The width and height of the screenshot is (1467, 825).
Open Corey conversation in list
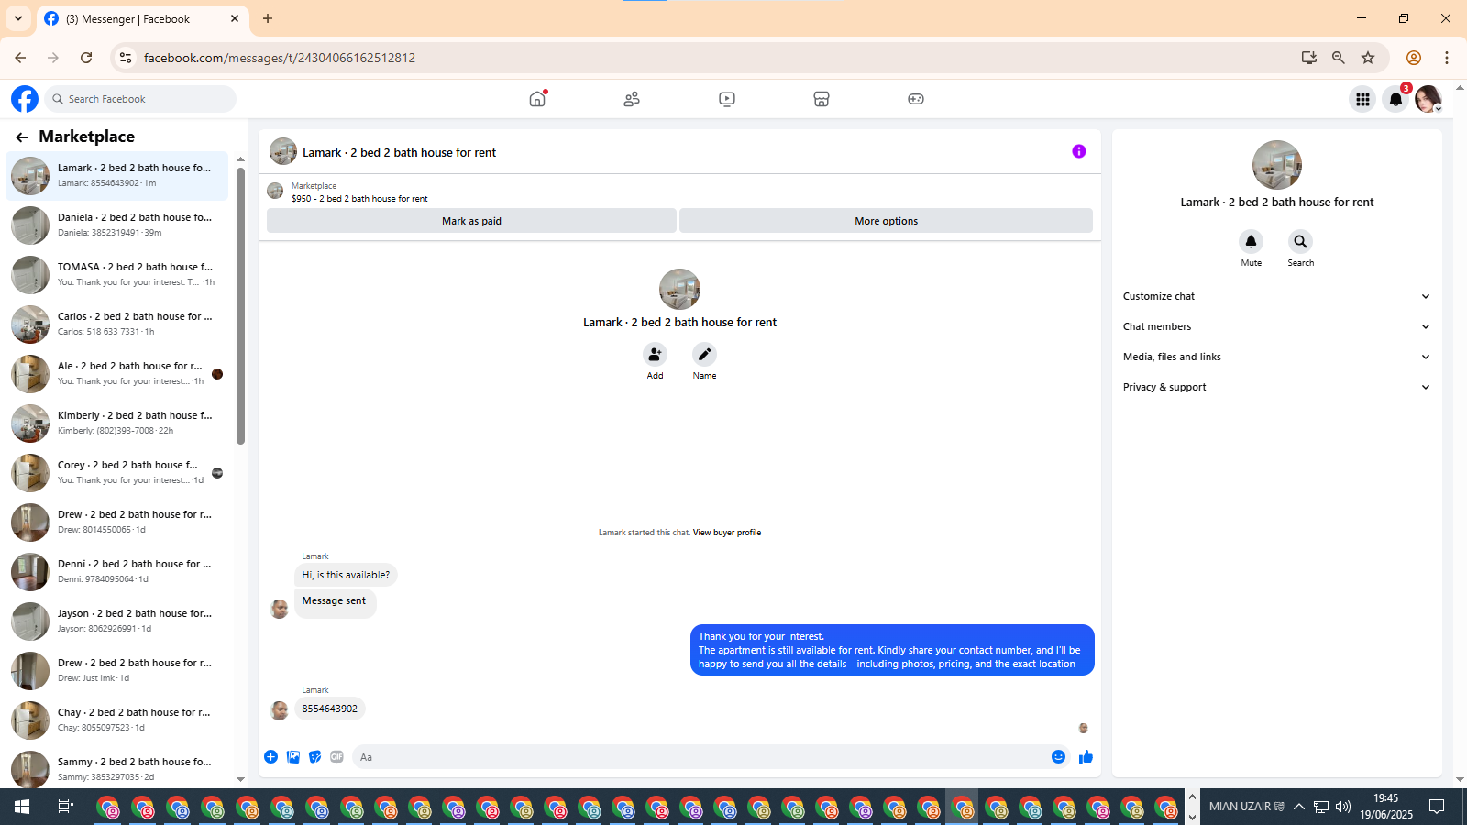117,473
